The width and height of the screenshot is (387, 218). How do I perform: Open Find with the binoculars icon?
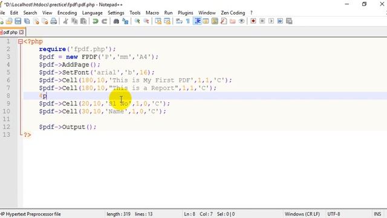tap(116, 21)
